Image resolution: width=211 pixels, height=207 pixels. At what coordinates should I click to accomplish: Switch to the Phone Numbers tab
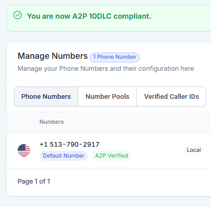[x=46, y=97]
